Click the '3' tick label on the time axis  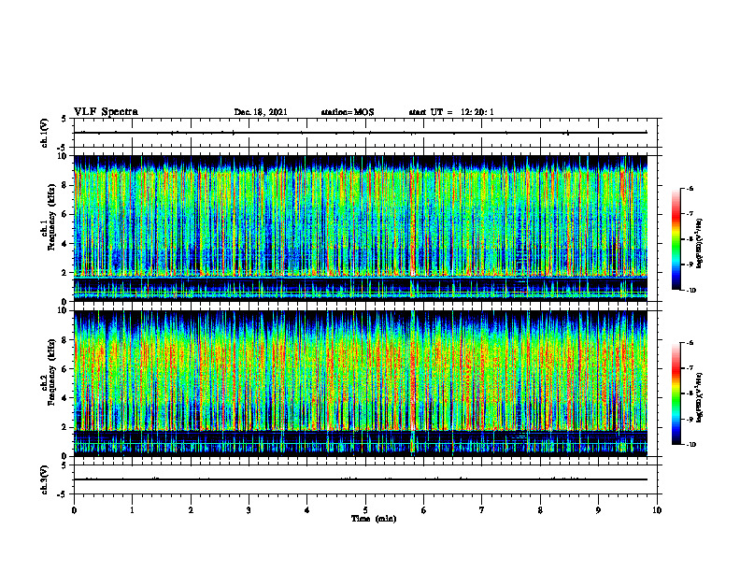[x=249, y=510]
